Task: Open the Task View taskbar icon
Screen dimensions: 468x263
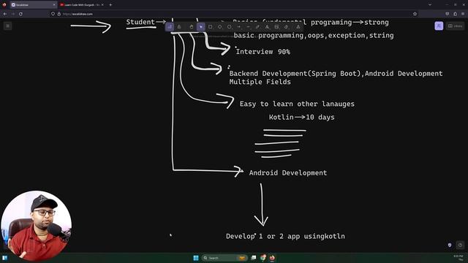Action: 254,258
